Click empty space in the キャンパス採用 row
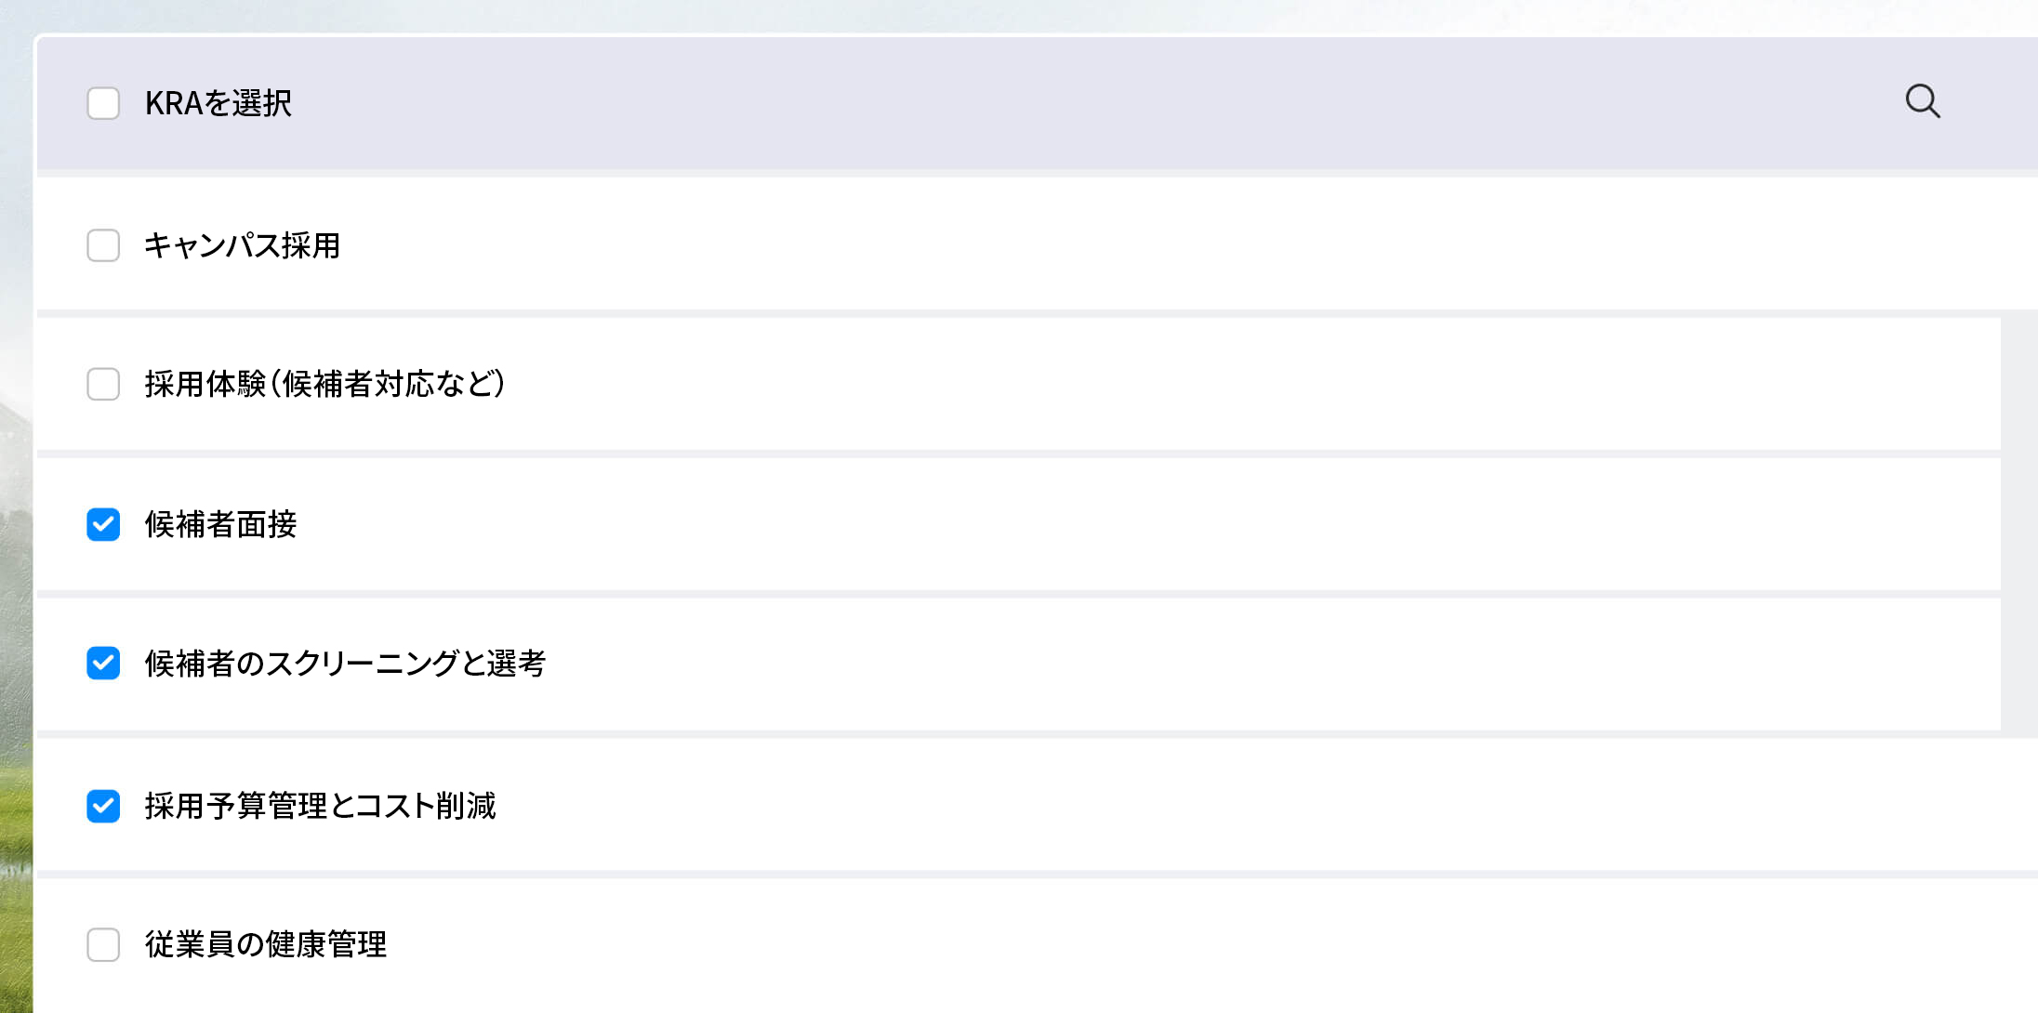Screen dimensions: 2038x1013 [x=1116, y=245]
